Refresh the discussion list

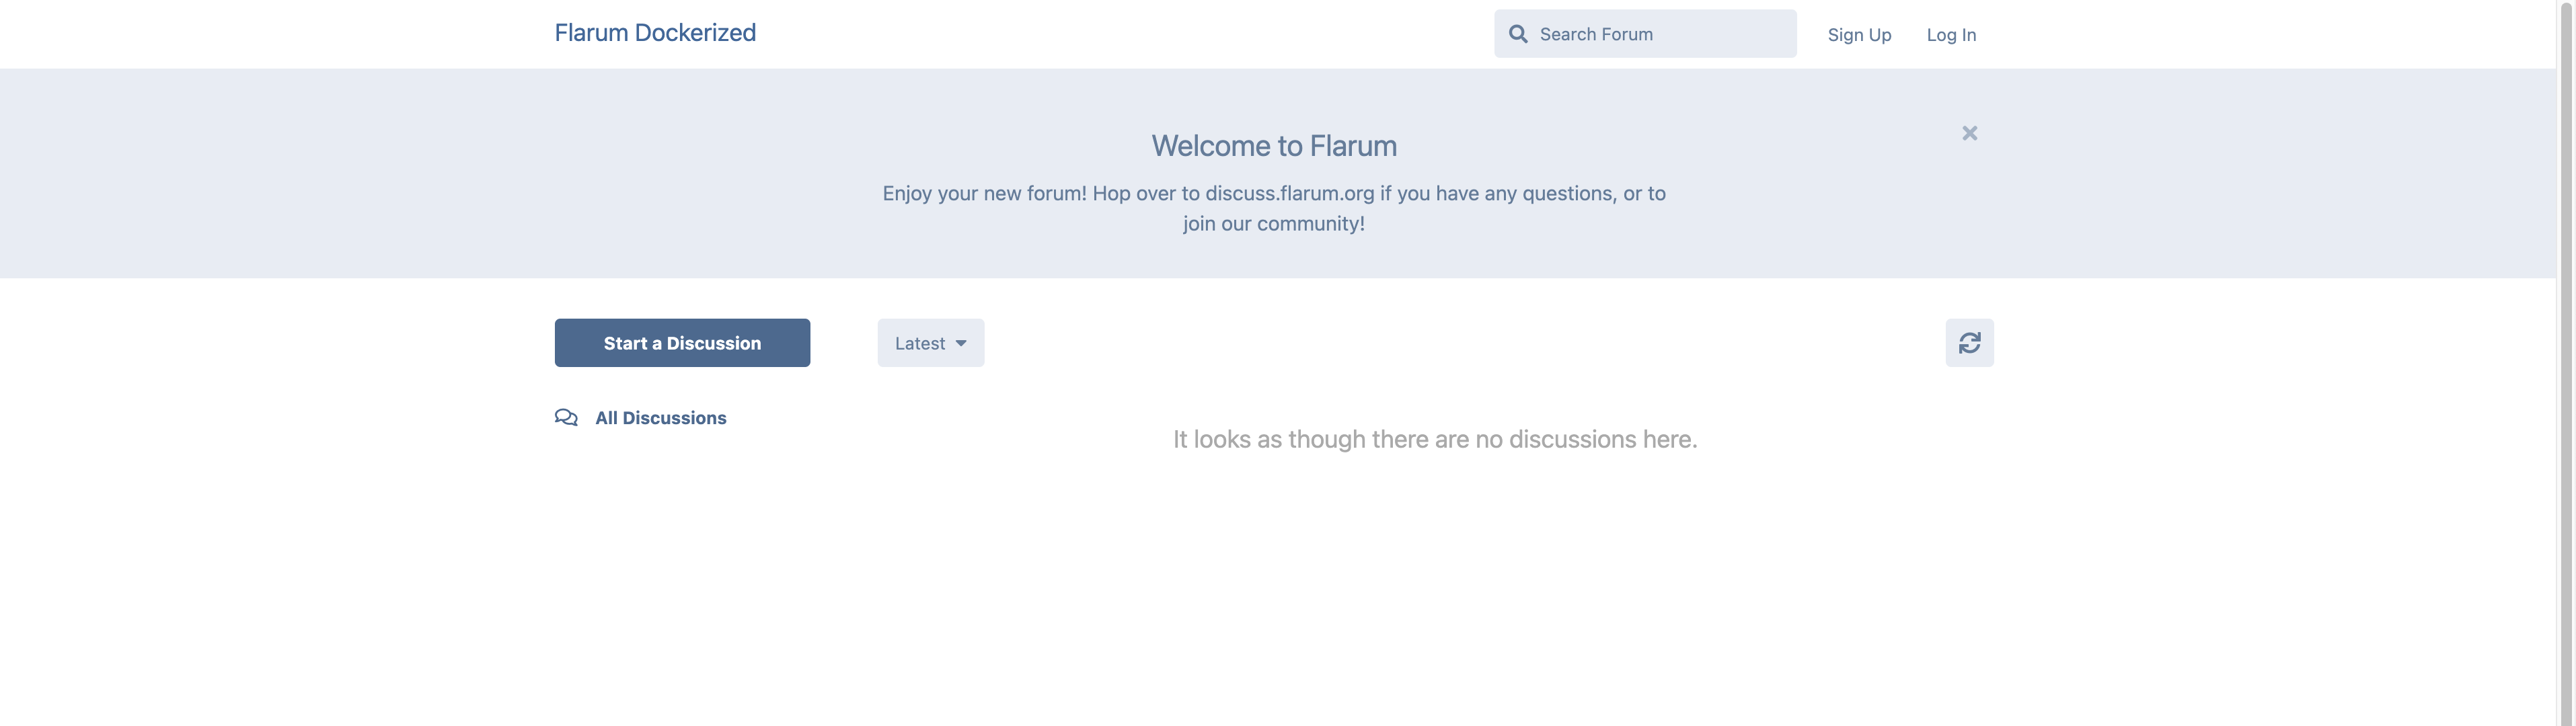pyautogui.click(x=1969, y=343)
